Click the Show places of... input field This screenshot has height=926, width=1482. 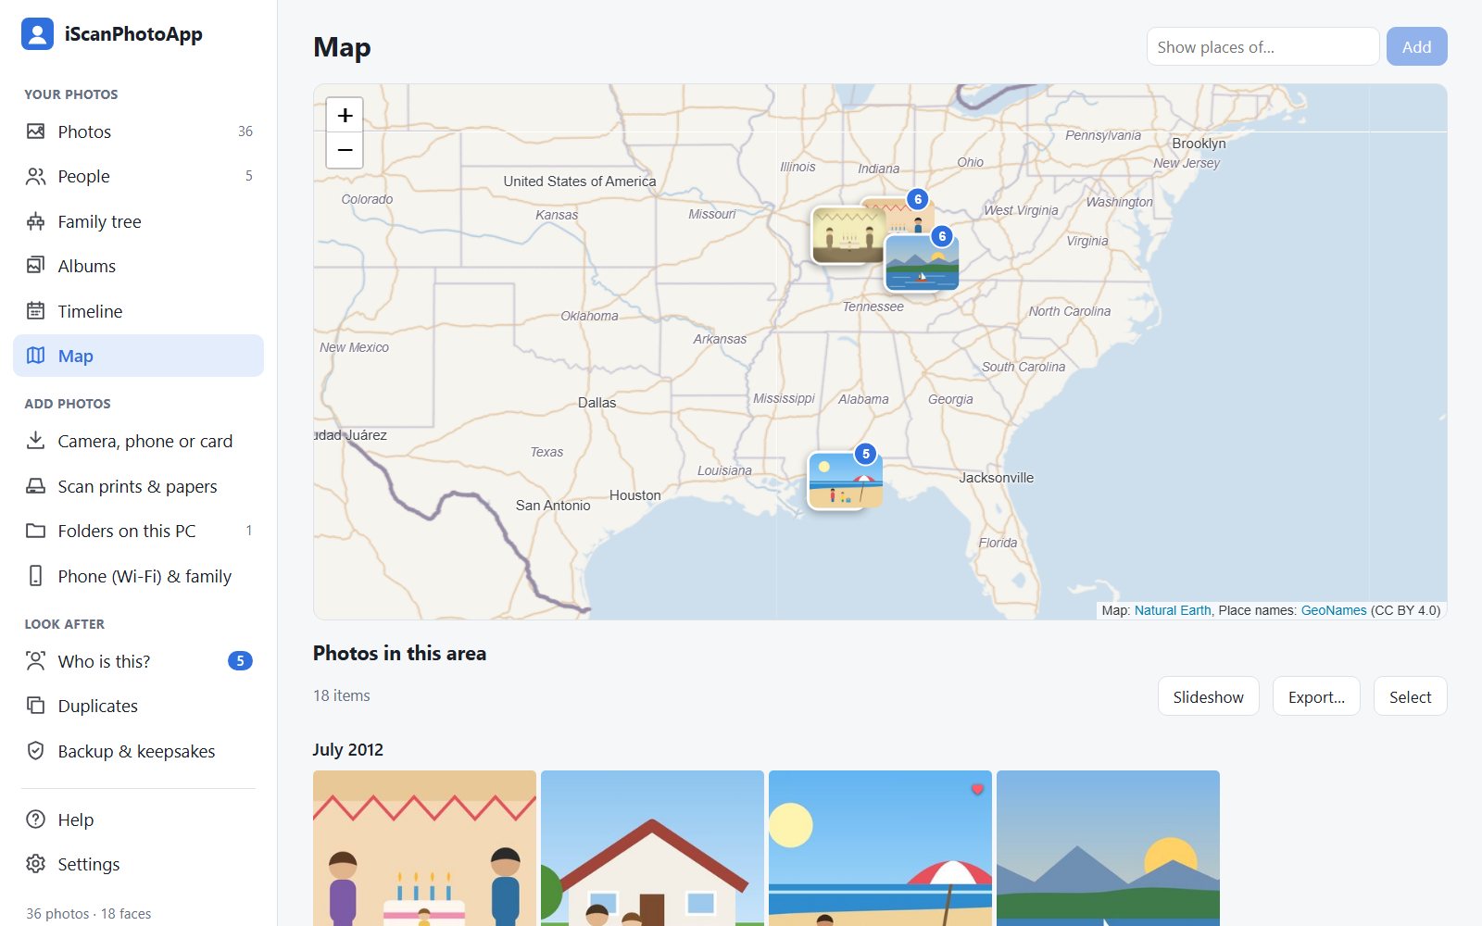[1262, 46]
